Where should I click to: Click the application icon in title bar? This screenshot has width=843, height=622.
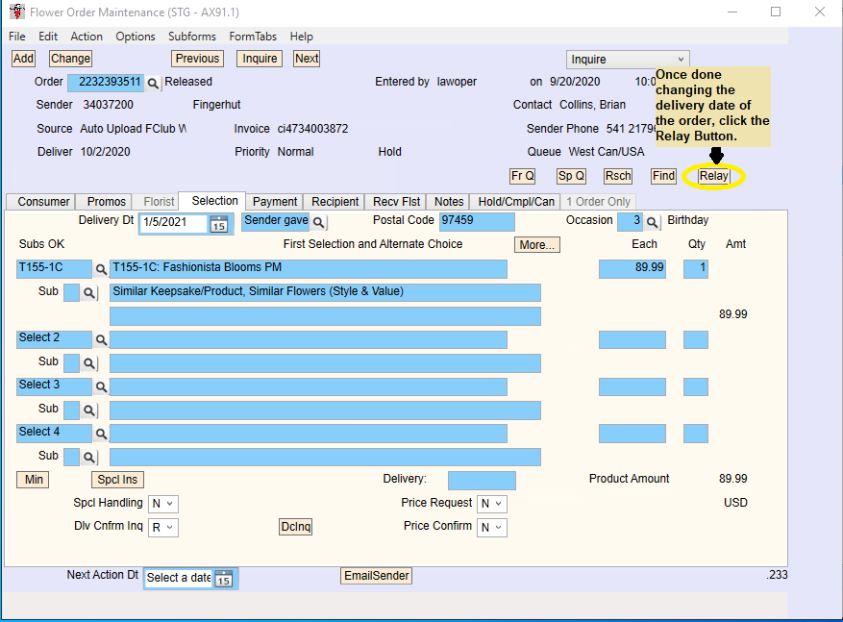17,12
